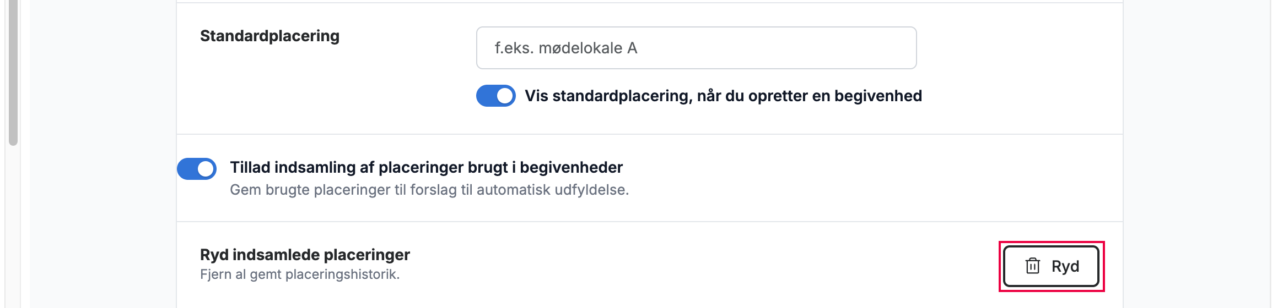Image resolution: width=1272 pixels, height=308 pixels.
Task: Click the blue track of the 'Tillad indsamling' toggle
Action: click(x=187, y=169)
